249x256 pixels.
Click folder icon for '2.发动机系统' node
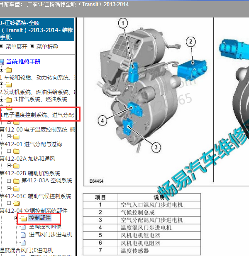point(9,85)
